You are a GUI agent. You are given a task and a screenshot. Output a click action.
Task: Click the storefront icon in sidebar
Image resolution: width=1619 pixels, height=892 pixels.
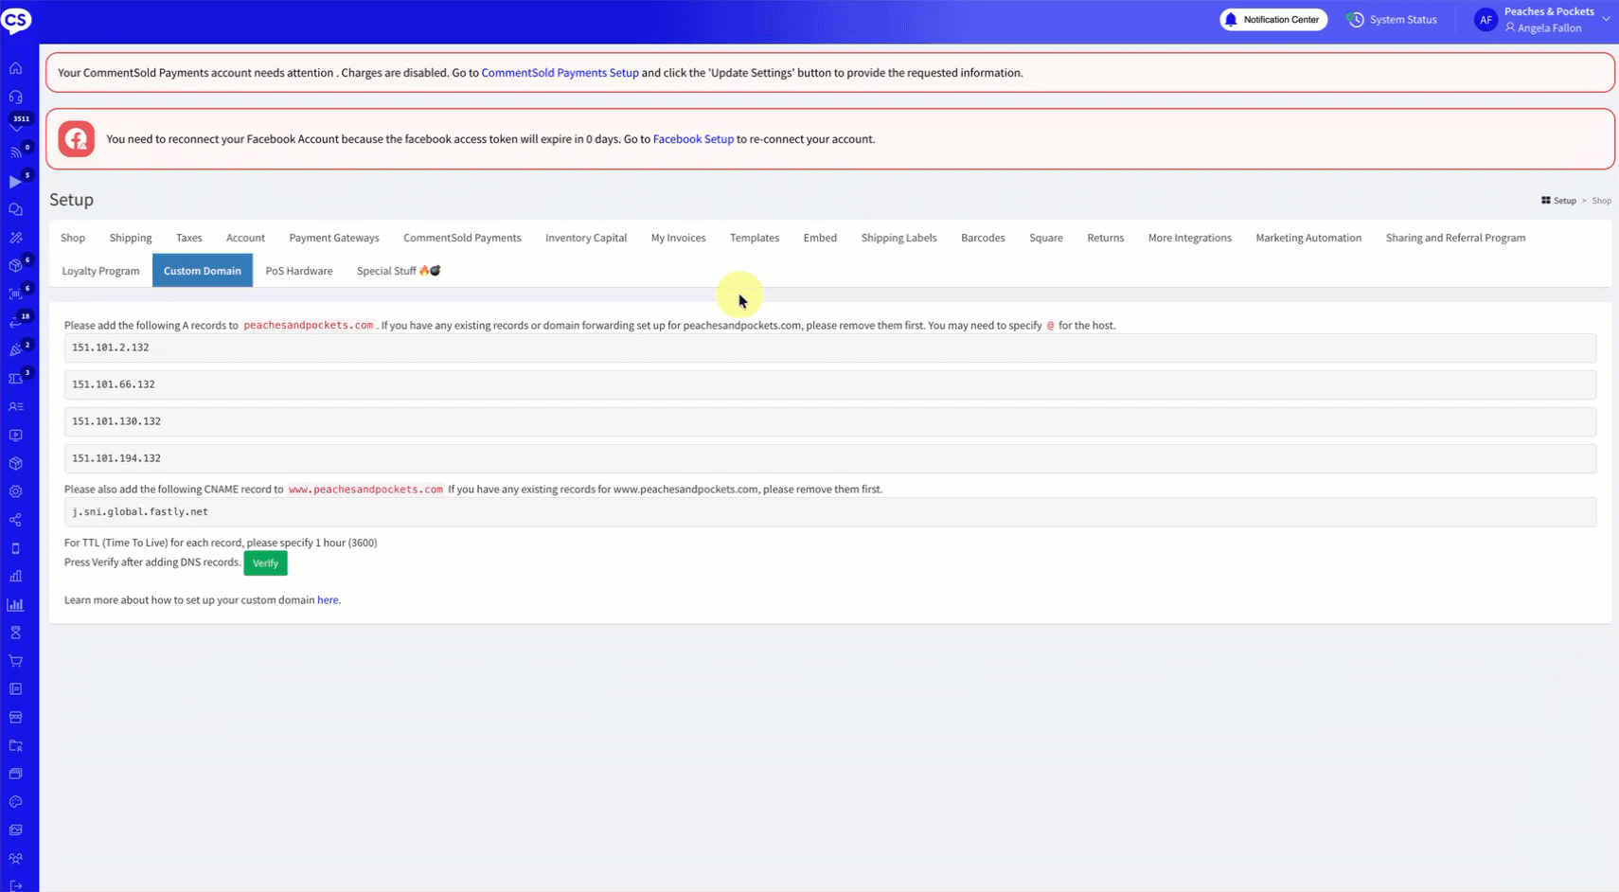point(16,717)
